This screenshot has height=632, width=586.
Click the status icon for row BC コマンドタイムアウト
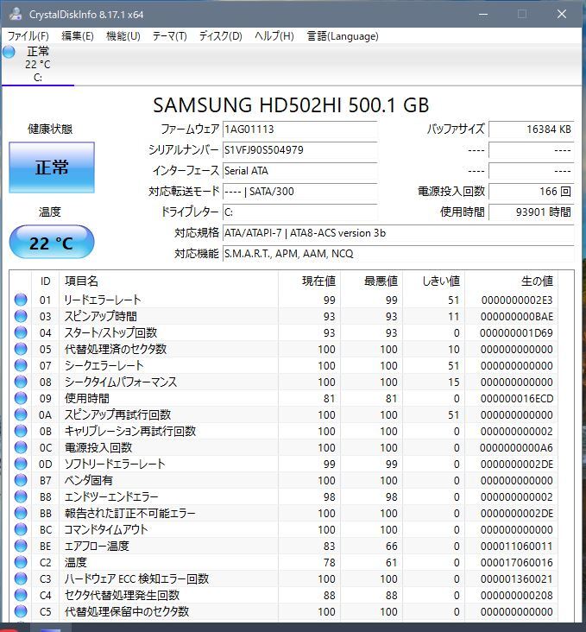(x=21, y=529)
